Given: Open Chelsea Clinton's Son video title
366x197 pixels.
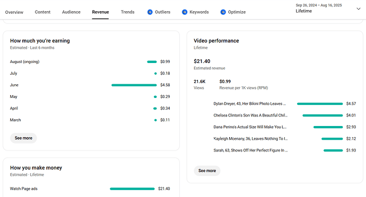Looking at the screenshot, I should 250,115.
